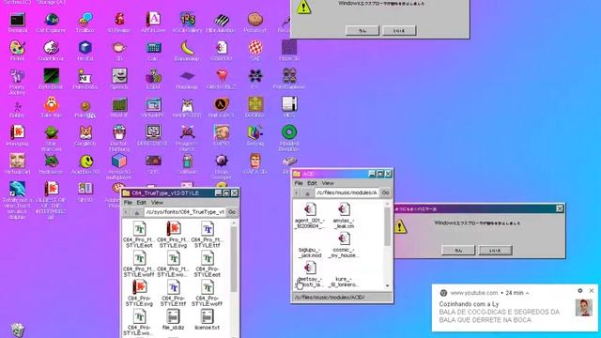This screenshot has width=601, height=338.
Task: Launch the Corglitch corgi icon
Action: click(x=85, y=136)
